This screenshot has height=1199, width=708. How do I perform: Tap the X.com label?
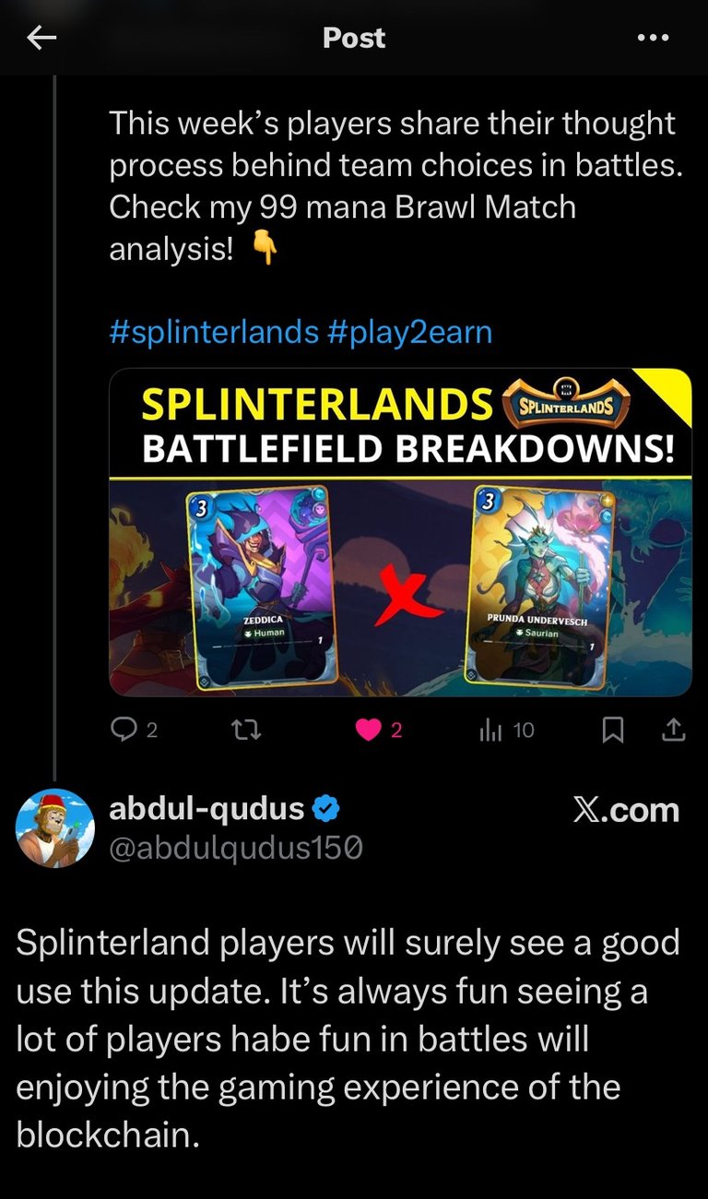[x=626, y=811]
